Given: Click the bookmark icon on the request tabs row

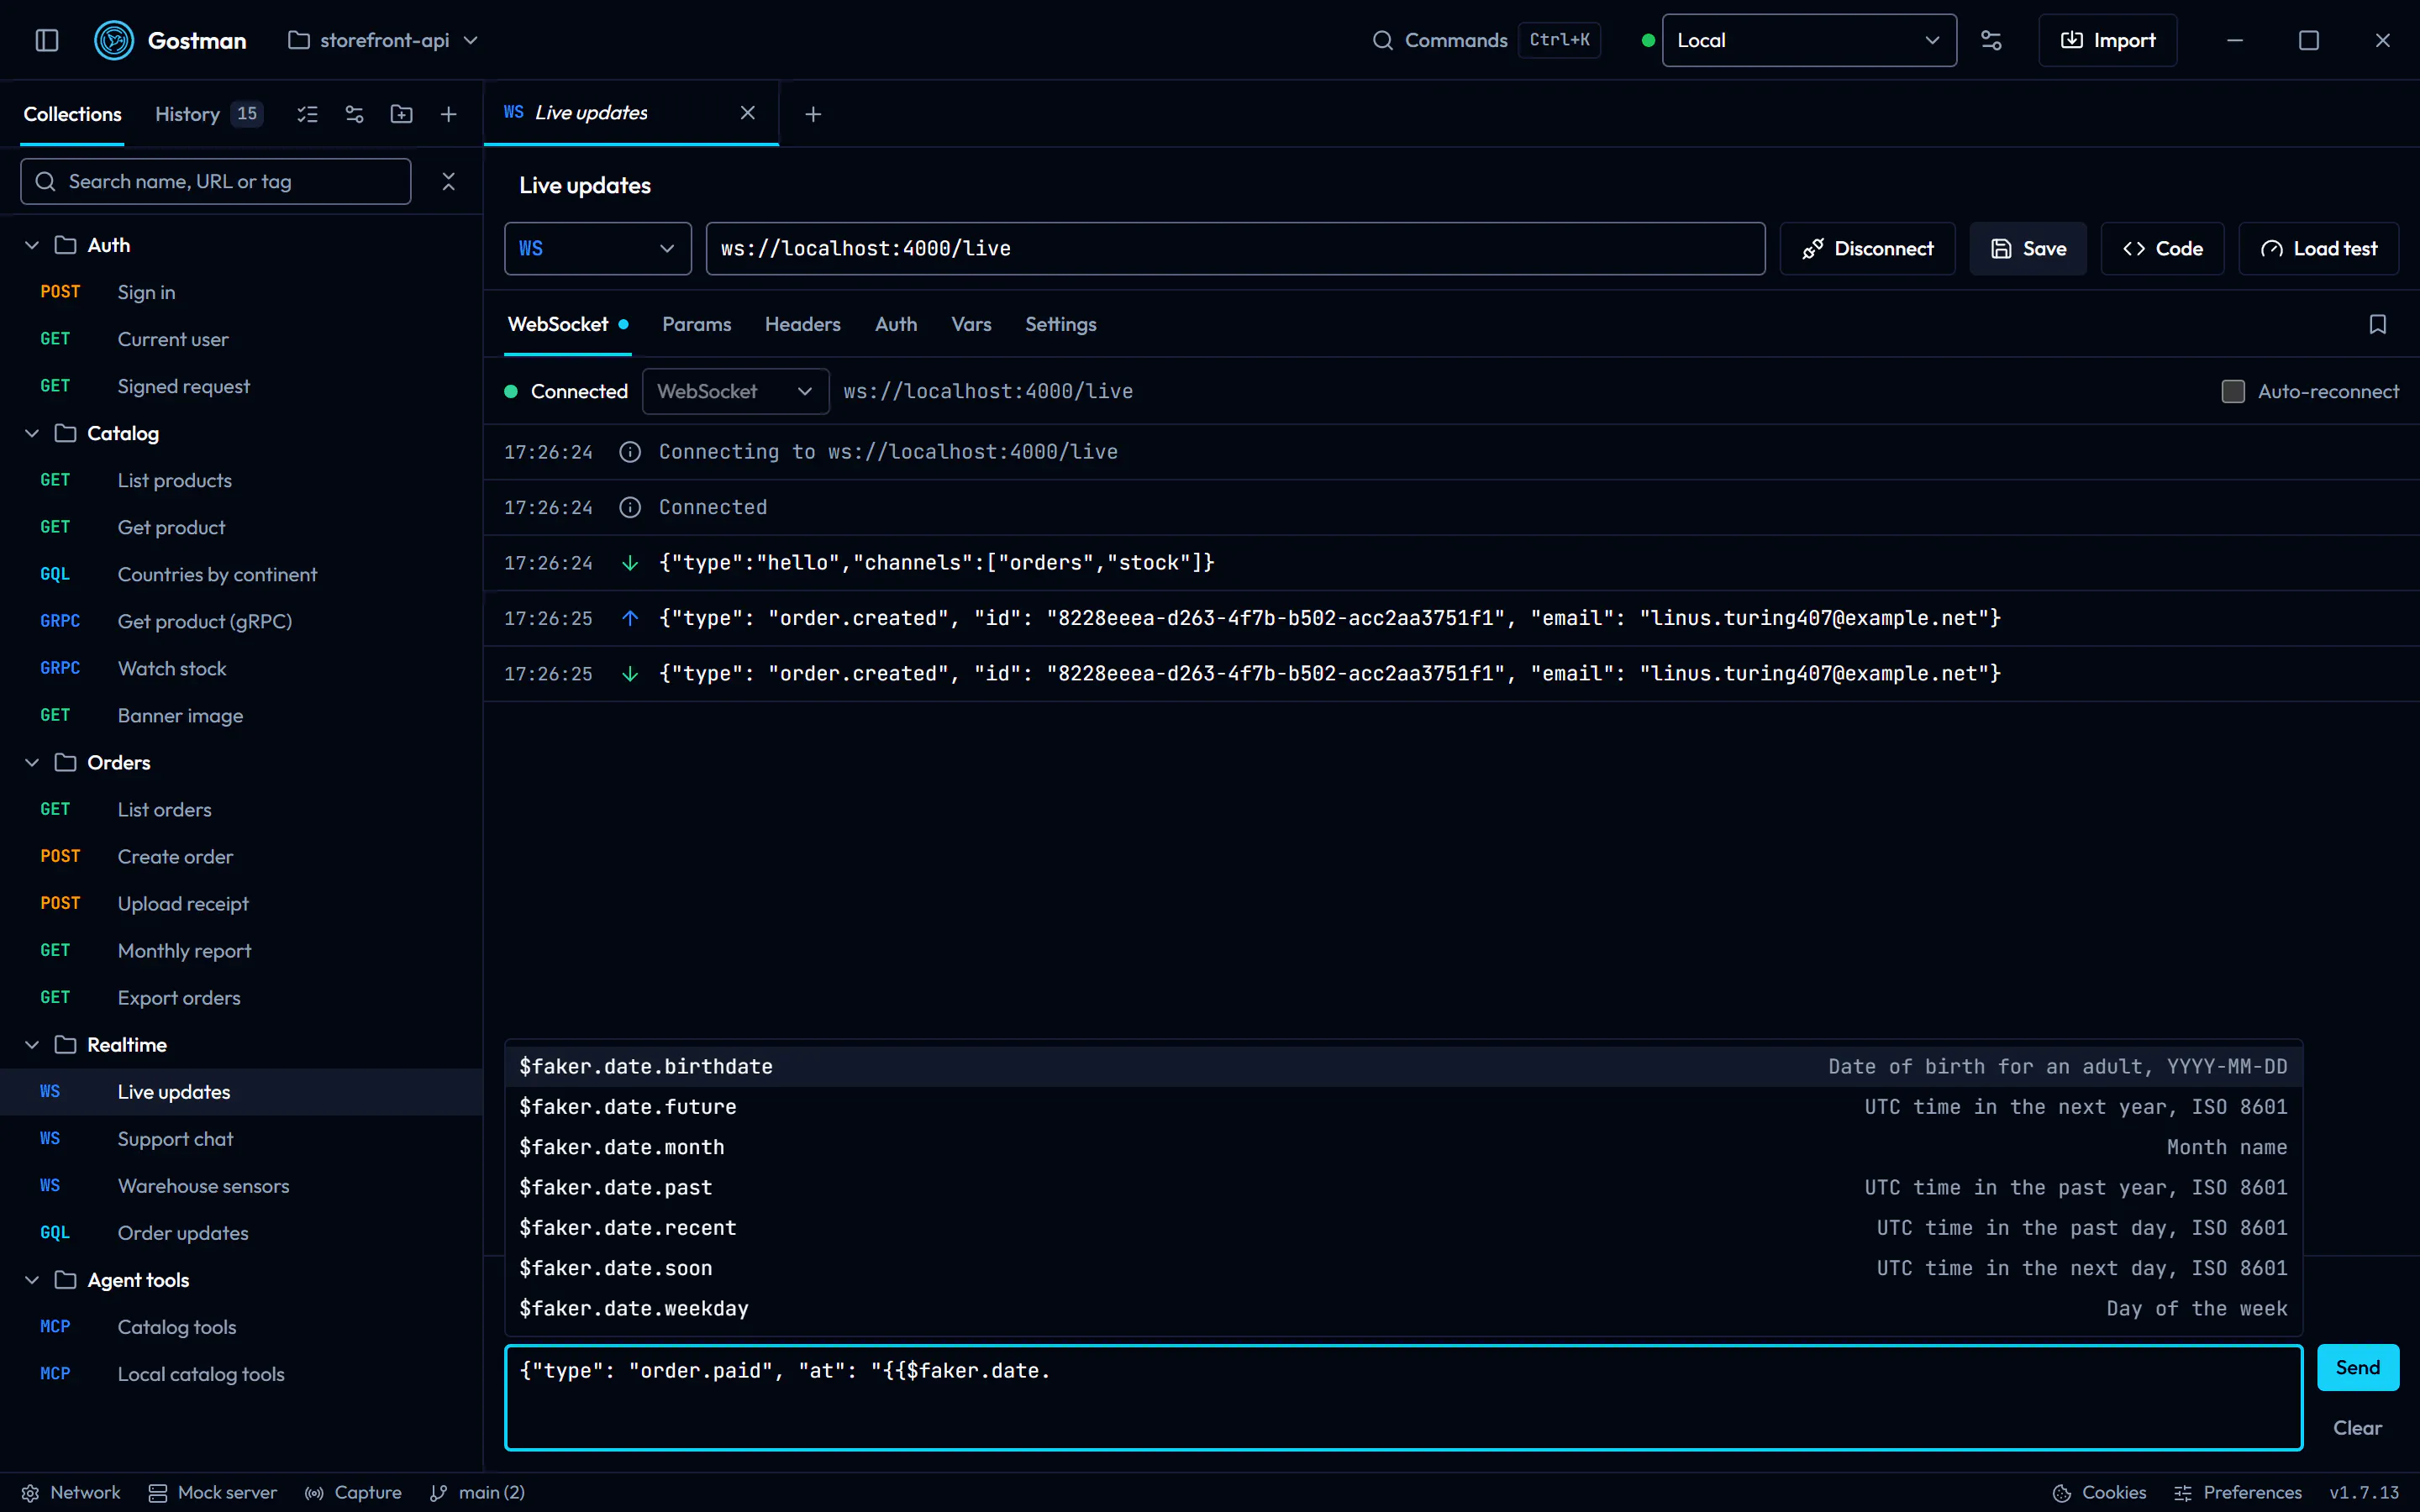Looking at the screenshot, I should coord(2378,324).
